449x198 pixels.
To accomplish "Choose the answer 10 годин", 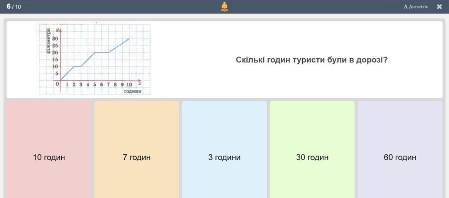I will [x=49, y=149].
